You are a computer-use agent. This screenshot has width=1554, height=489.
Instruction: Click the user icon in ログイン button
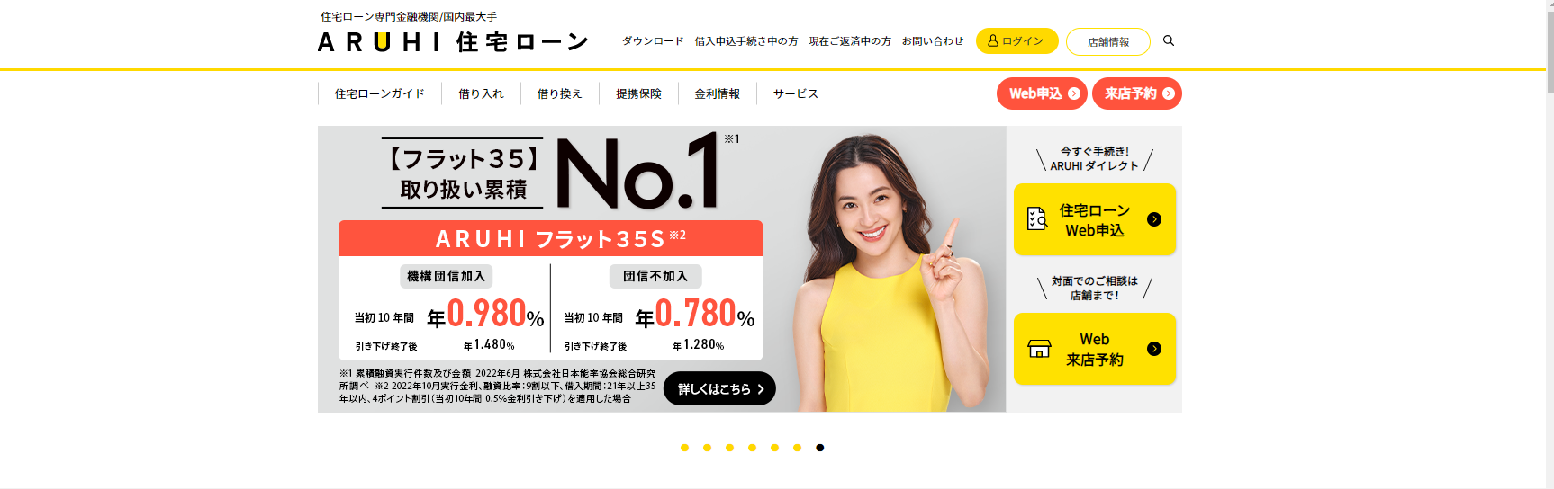pyautogui.click(x=993, y=41)
